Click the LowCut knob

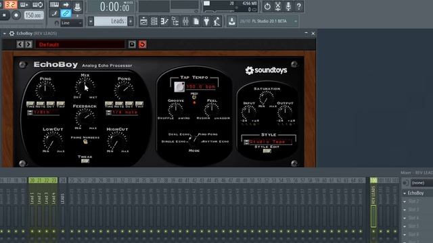(53, 141)
